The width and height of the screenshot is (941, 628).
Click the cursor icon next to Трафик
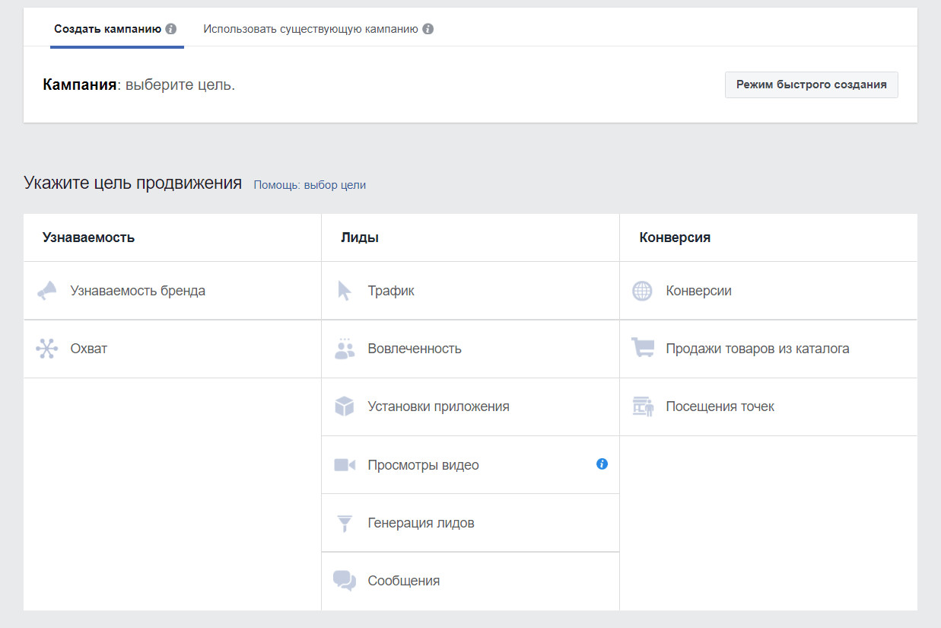(x=345, y=291)
